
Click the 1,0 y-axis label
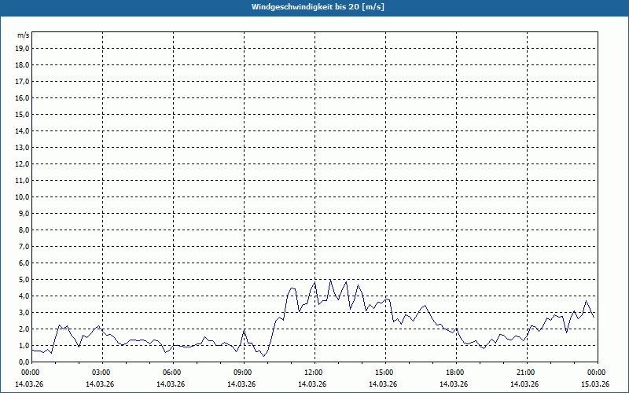click(24, 345)
